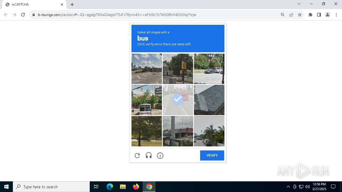
Task: Open the clock showing 12:56 PM
Action: click(319, 187)
